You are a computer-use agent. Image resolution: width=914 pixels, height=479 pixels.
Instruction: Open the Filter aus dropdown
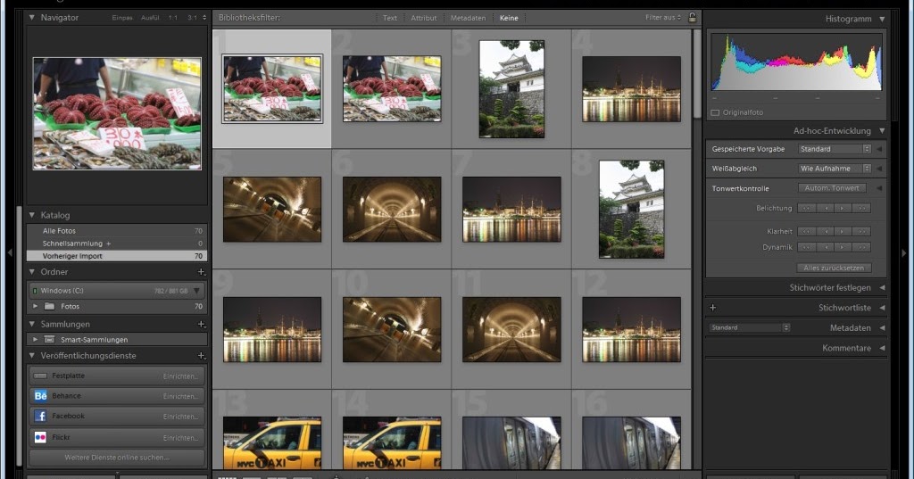(x=663, y=18)
